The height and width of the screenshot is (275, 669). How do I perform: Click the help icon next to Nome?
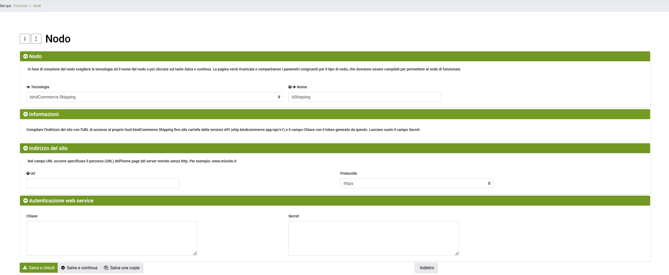[x=290, y=87]
